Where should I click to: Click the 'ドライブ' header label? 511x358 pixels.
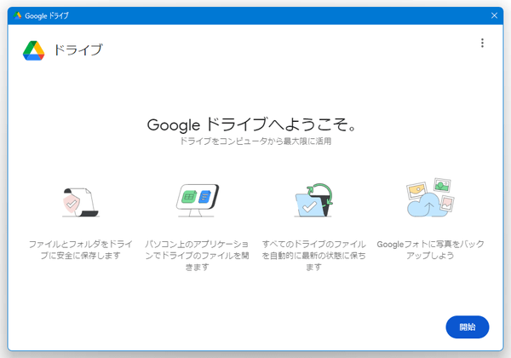point(78,50)
